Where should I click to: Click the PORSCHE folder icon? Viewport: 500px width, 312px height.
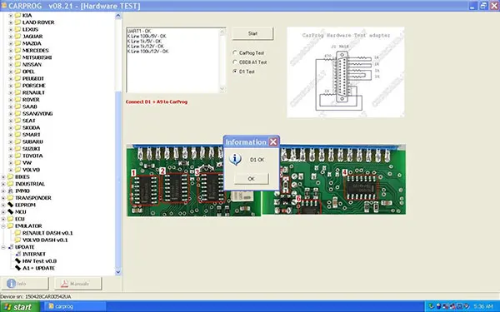click(x=17, y=86)
